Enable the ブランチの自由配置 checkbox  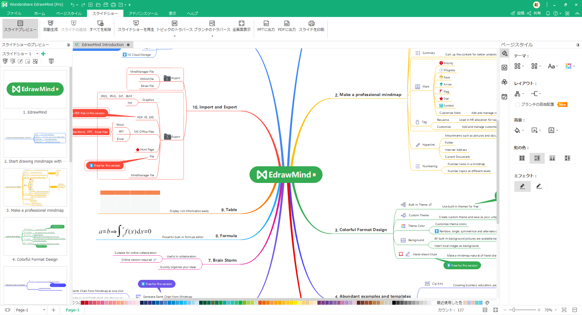click(517, 104)
